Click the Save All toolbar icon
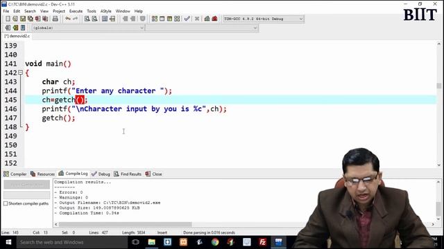This screenshot has width=444, height=249. tap(30, 19)
